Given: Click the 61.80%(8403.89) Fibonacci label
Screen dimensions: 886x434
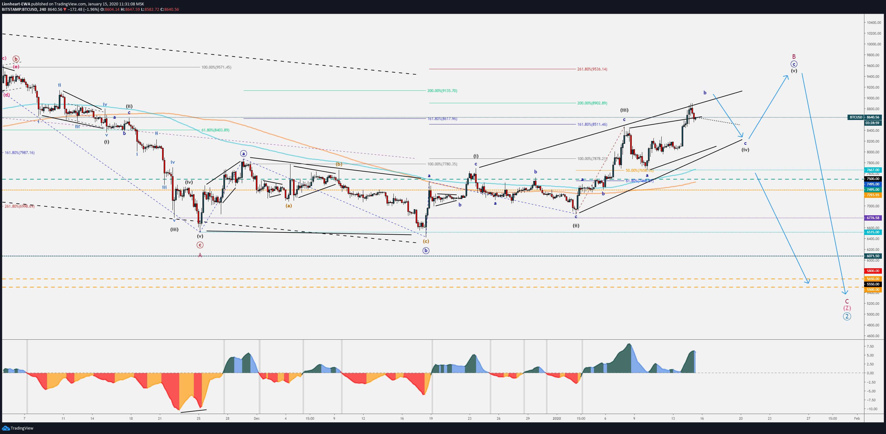Looking at the screenshot, I should [215, 130].
